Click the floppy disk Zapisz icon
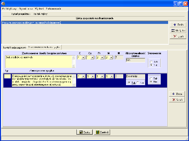Image resolution: width=189 pixels, height=141 pixels. click(x=81, y=132)
